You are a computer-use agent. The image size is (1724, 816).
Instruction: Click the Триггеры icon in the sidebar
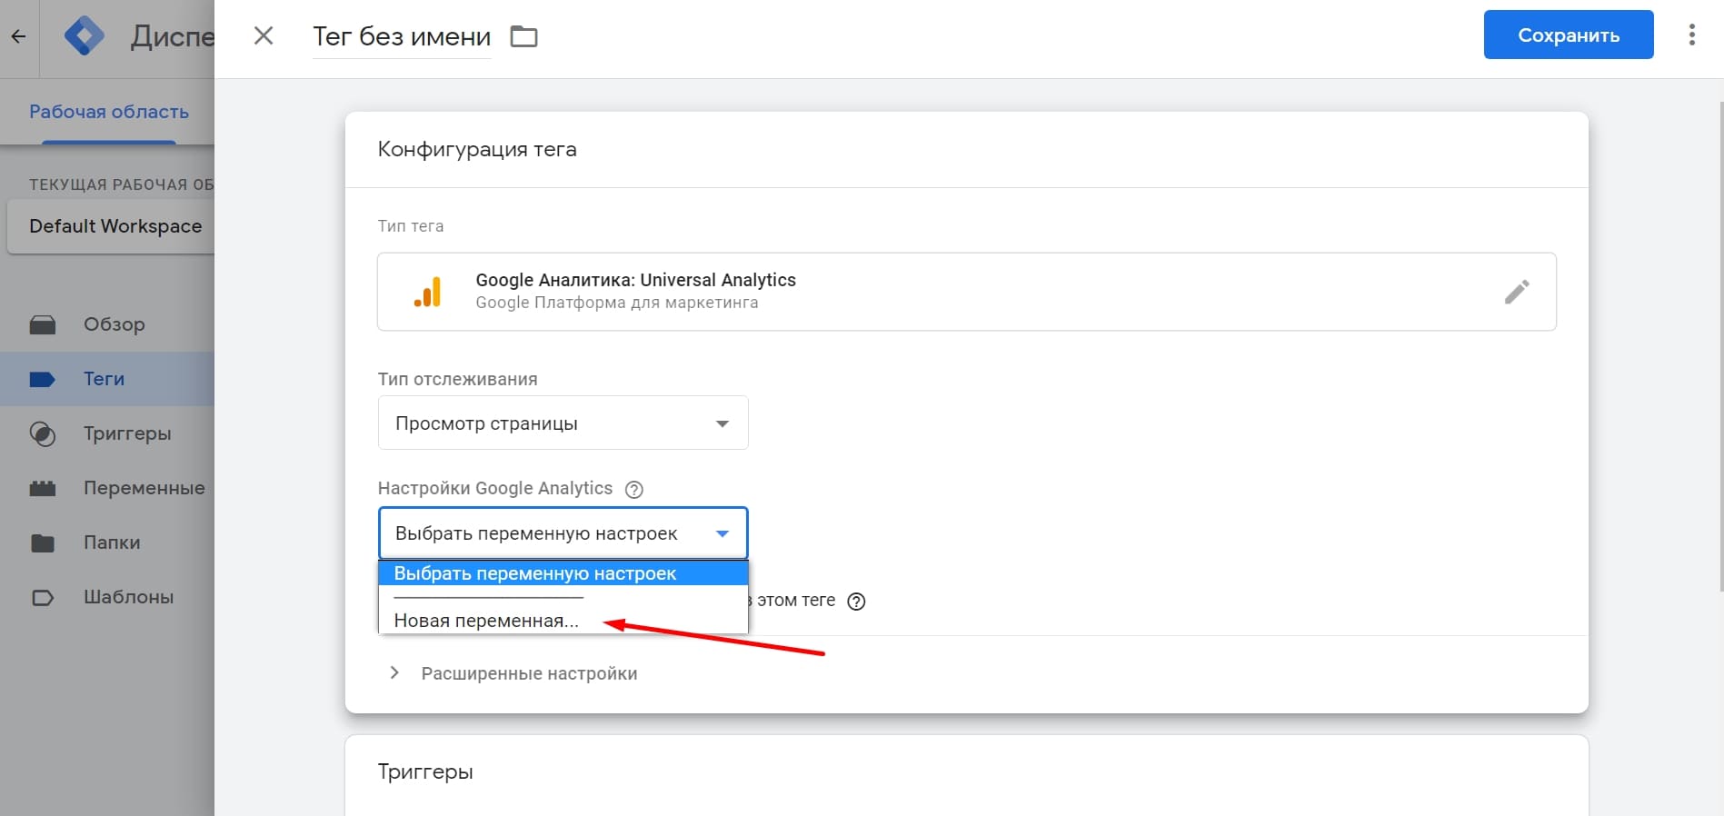pos(43,434)
